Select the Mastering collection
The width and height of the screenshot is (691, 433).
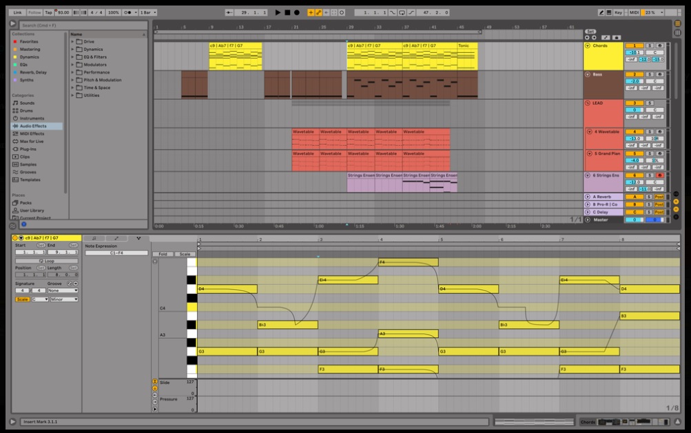click(x=30, y=50)
